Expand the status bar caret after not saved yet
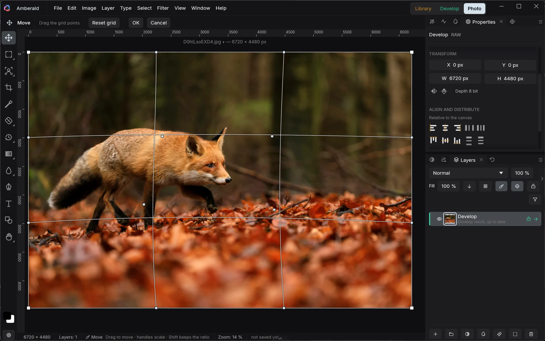545x341 pixels. point(280,338)
